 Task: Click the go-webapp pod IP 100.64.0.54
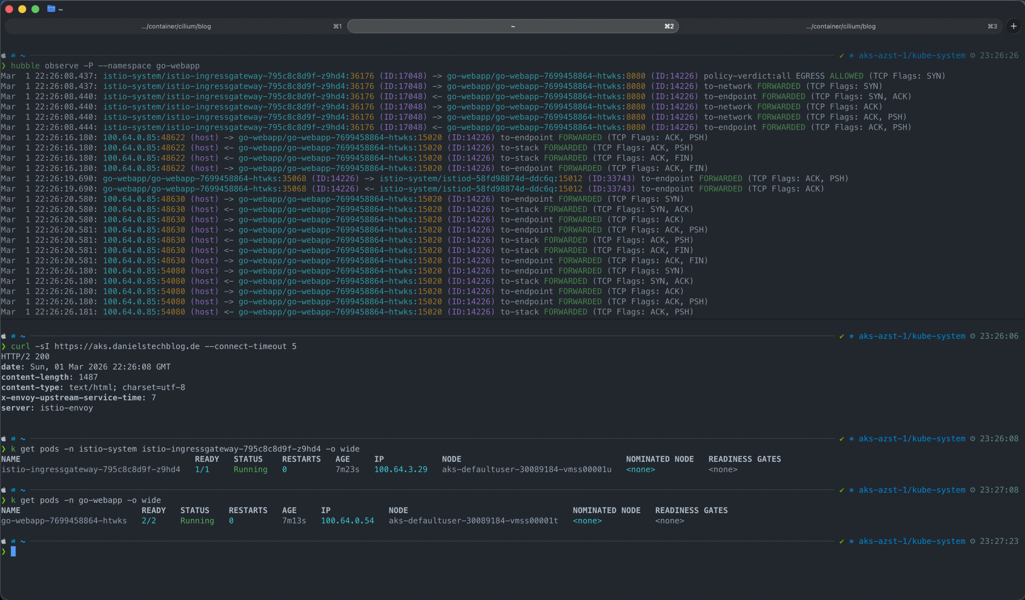[347, 520]
